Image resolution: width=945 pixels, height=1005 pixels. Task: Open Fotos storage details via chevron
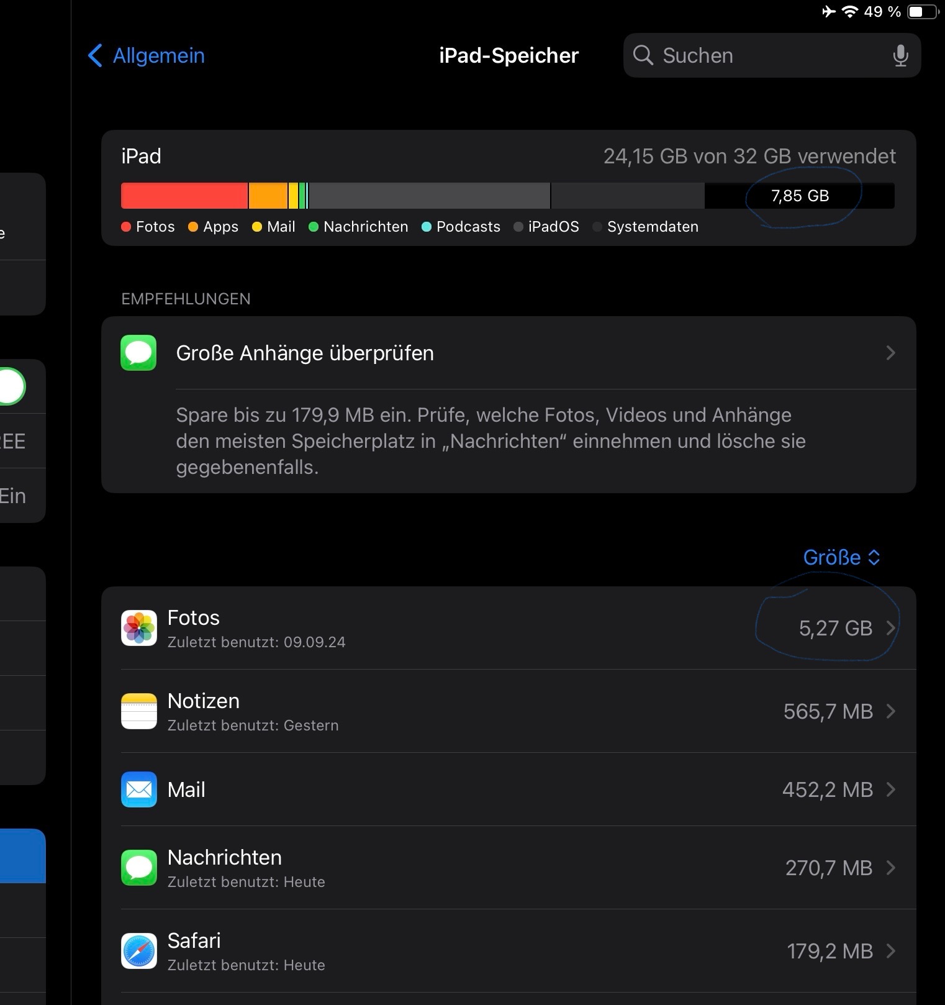point(891,628)
